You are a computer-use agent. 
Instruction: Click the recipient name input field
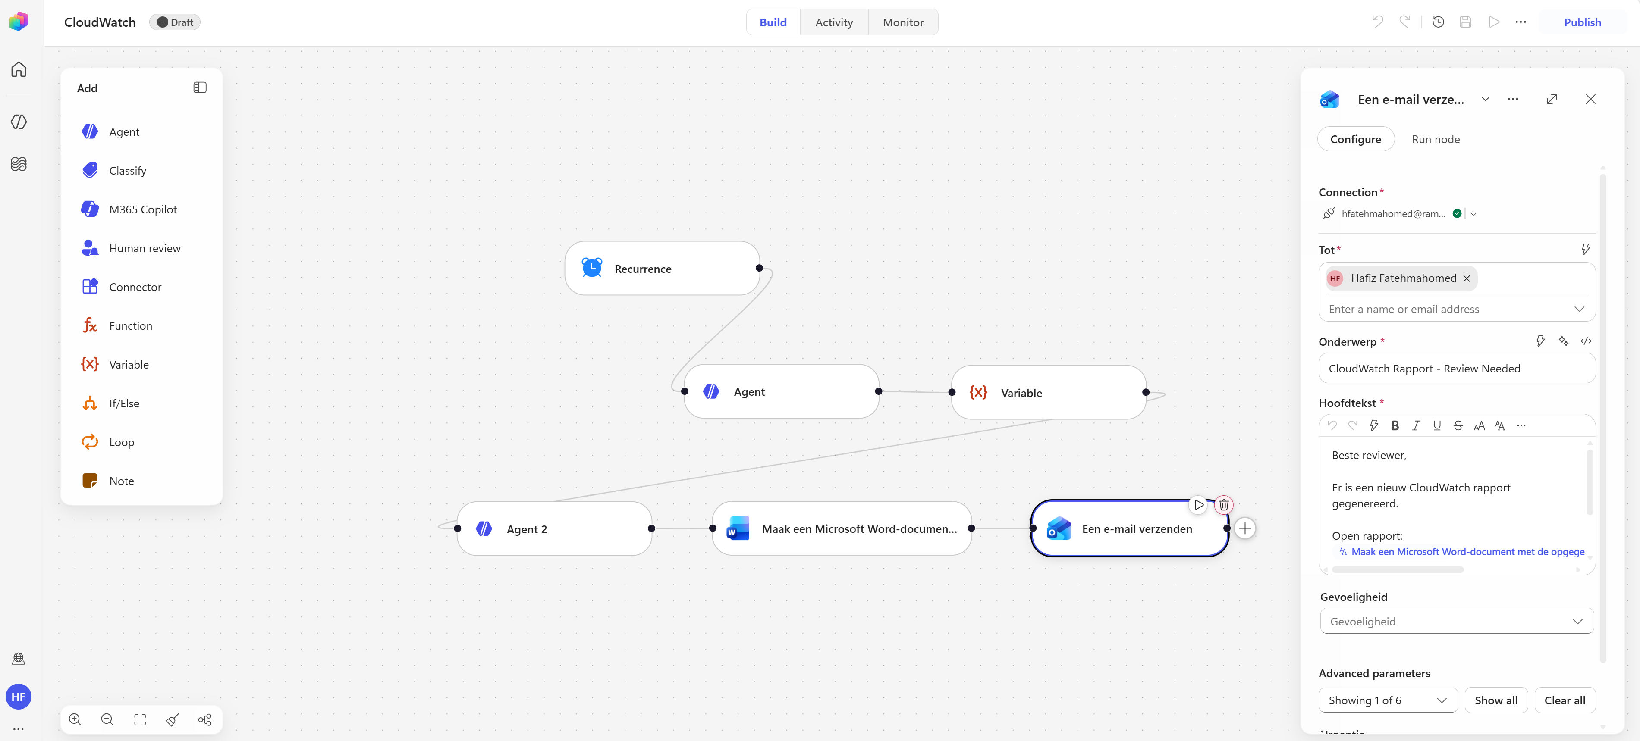(1445, 309)
